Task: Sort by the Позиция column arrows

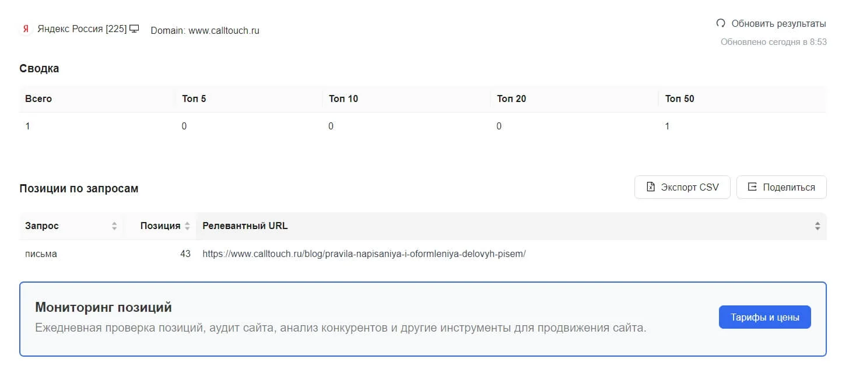Action: pyautogui.click(x=187, y=226)
